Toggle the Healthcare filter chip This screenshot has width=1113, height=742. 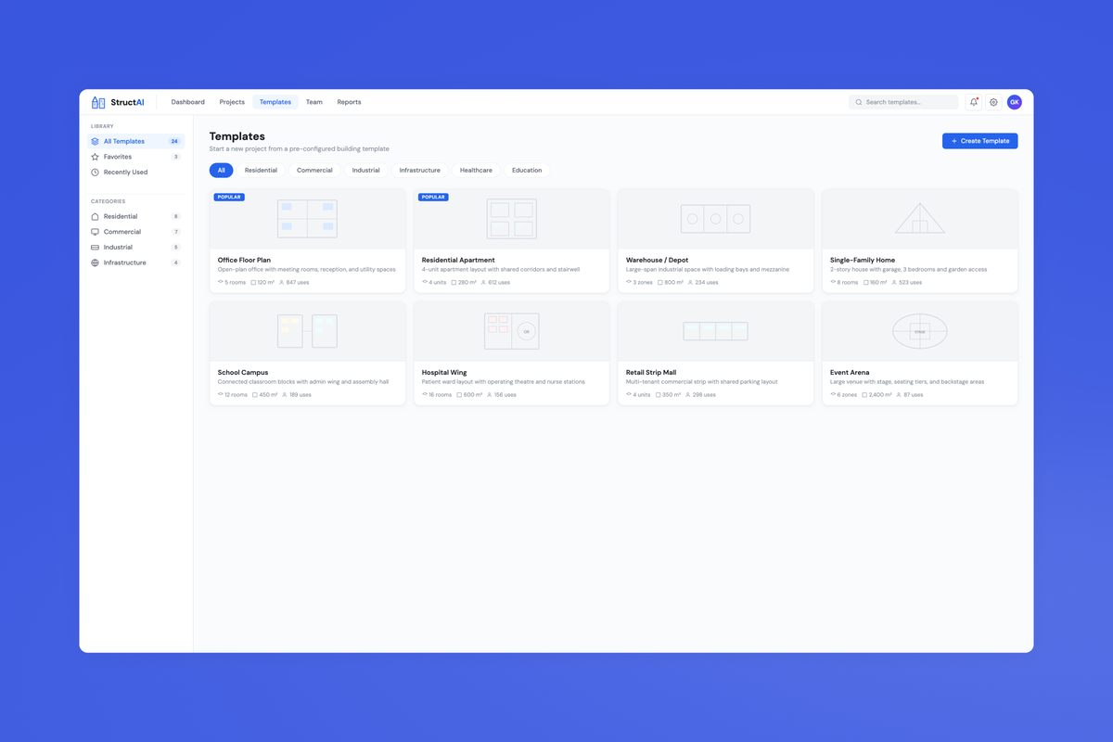[476, 170]
